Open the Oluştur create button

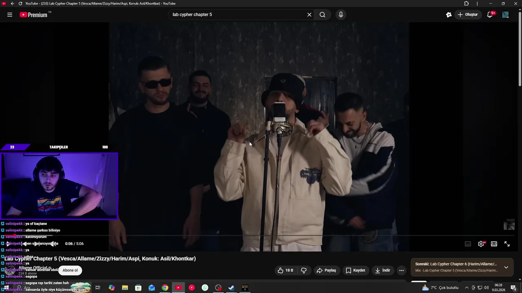click(x=468, y=15)
